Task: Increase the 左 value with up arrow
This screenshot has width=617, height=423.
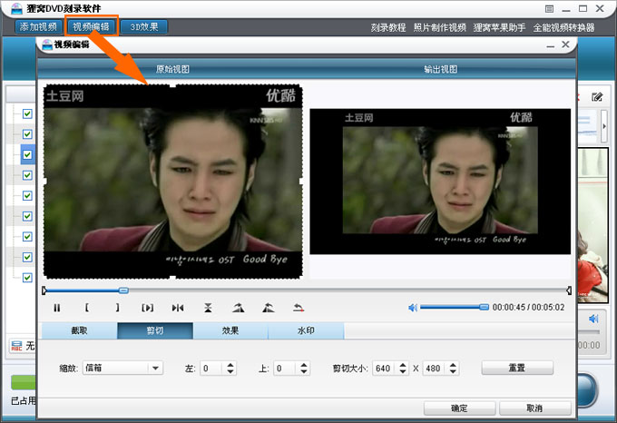Action: (230, 365)
